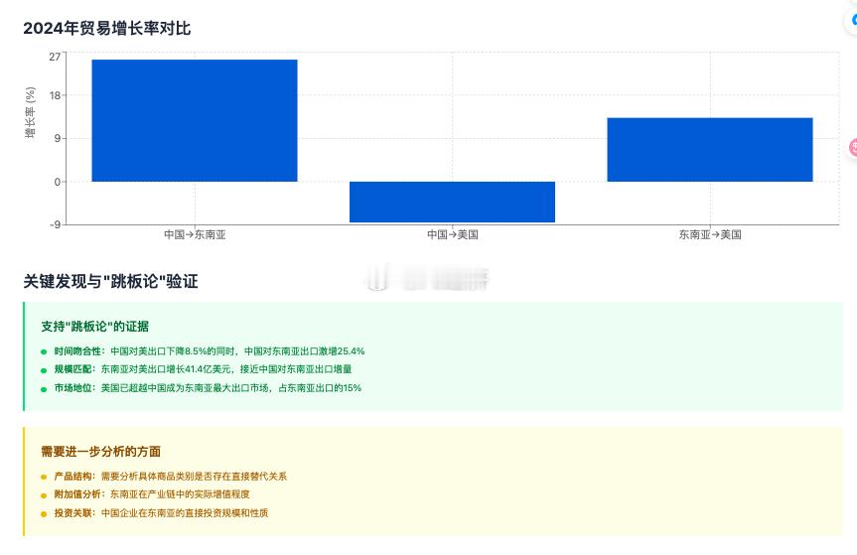This screenshot has height=555, width=857.
Task: Select the 附加值分析 bullet line
Action: 145,494
